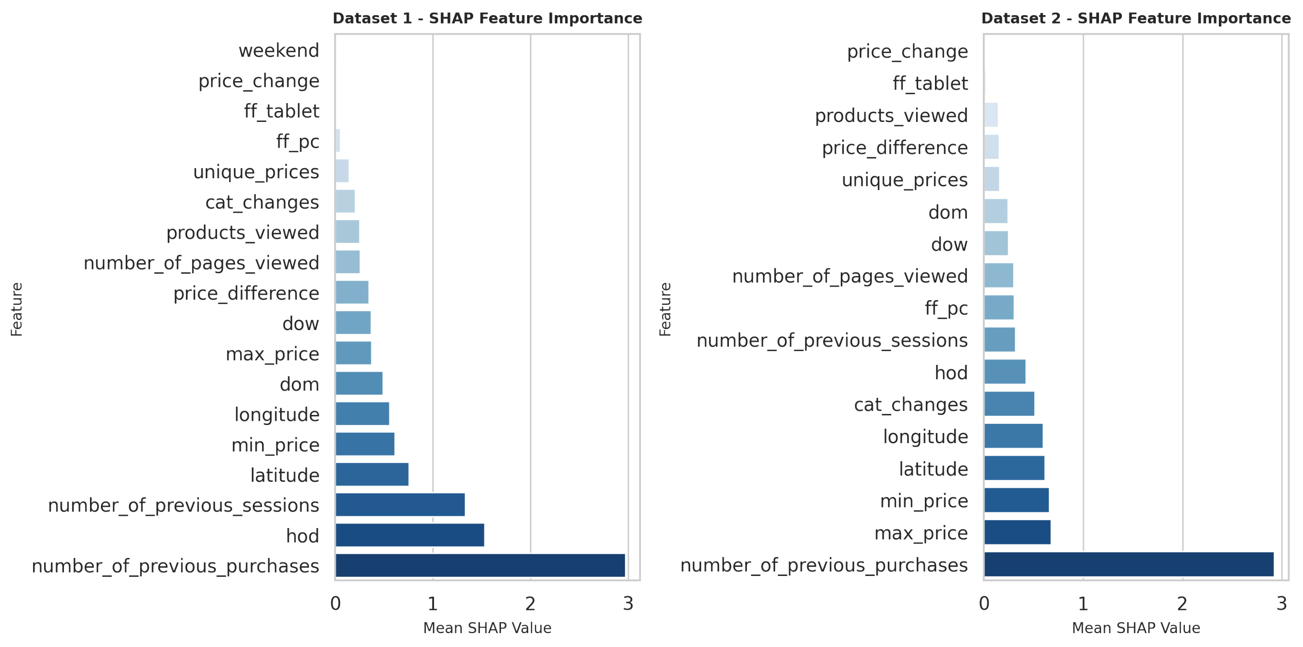Click the min_price bar in Dataset 1
1303x647 pixels.
coord(364,444)
